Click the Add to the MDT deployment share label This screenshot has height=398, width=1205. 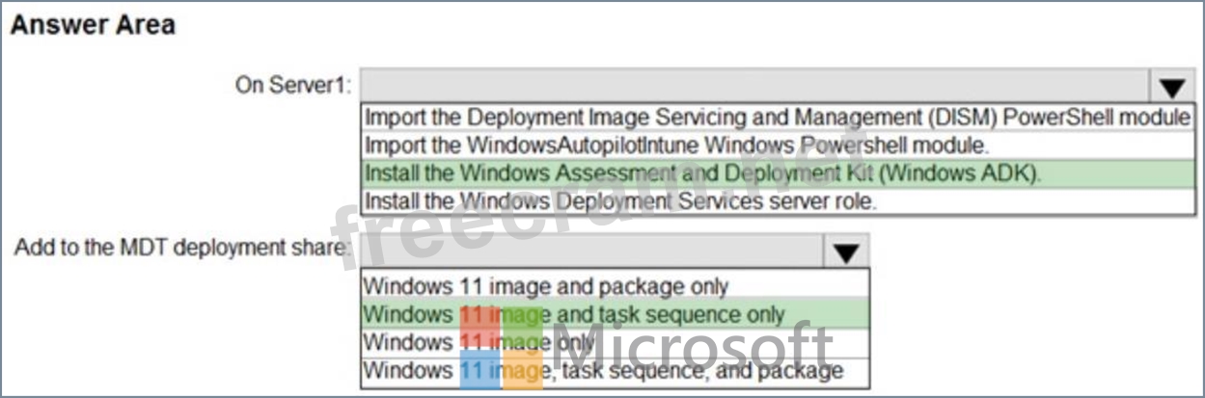pos(180,248)
